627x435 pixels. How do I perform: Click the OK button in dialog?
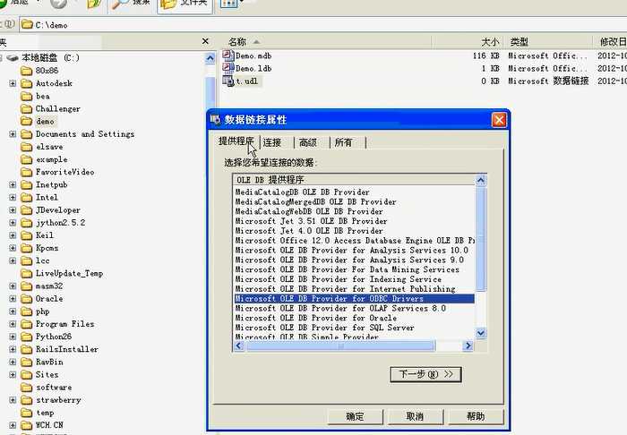(x=355, y=416)
